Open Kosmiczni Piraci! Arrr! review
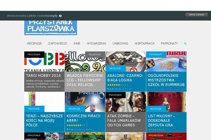Screen dimensions: 211x140 (x=84, y=118)
